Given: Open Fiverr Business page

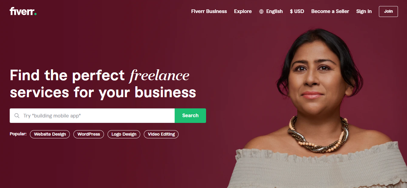Looking at the screenshot, I should click(x=209, y=11).
